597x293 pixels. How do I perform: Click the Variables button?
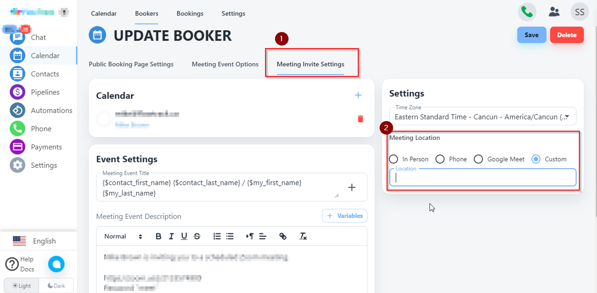coord(345,216)
